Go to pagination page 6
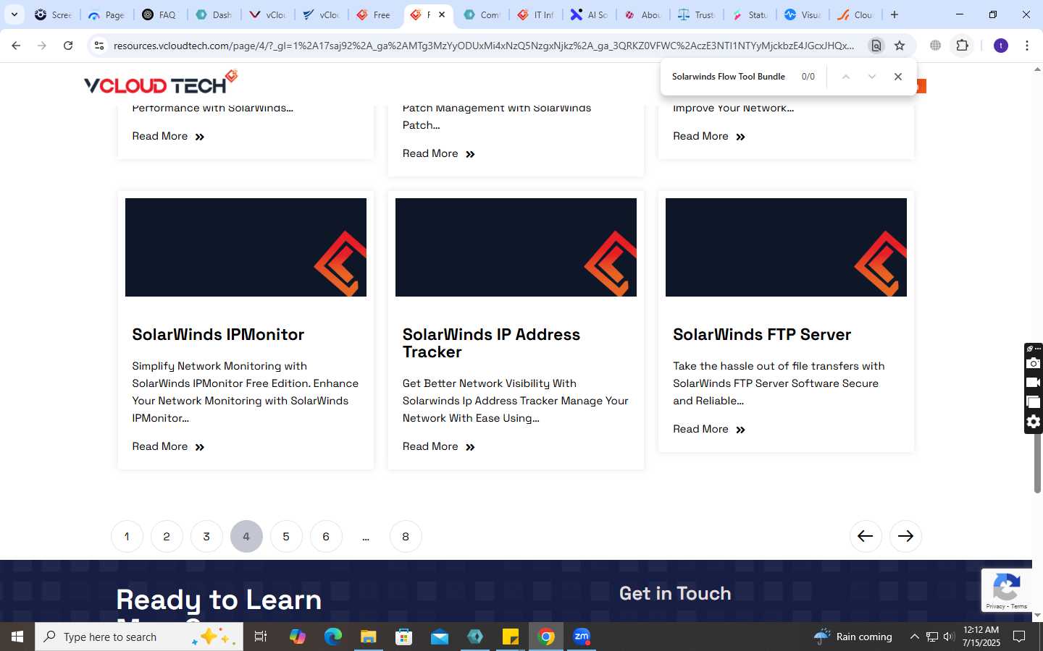This screenshot has width=1043, height=651. click(x=326, y=537)
